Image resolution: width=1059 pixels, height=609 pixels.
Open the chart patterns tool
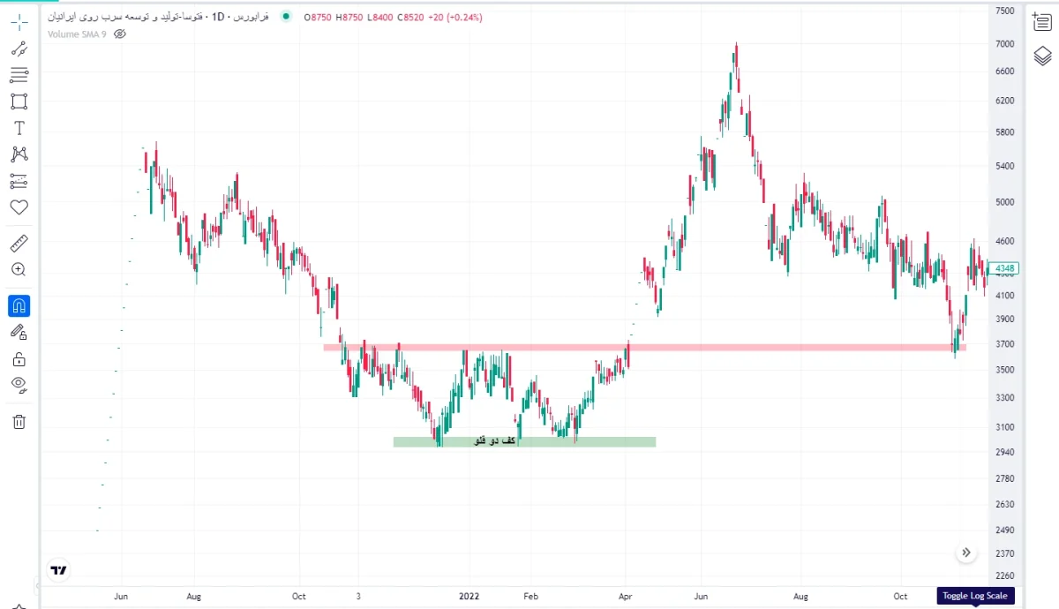(19, 154)
